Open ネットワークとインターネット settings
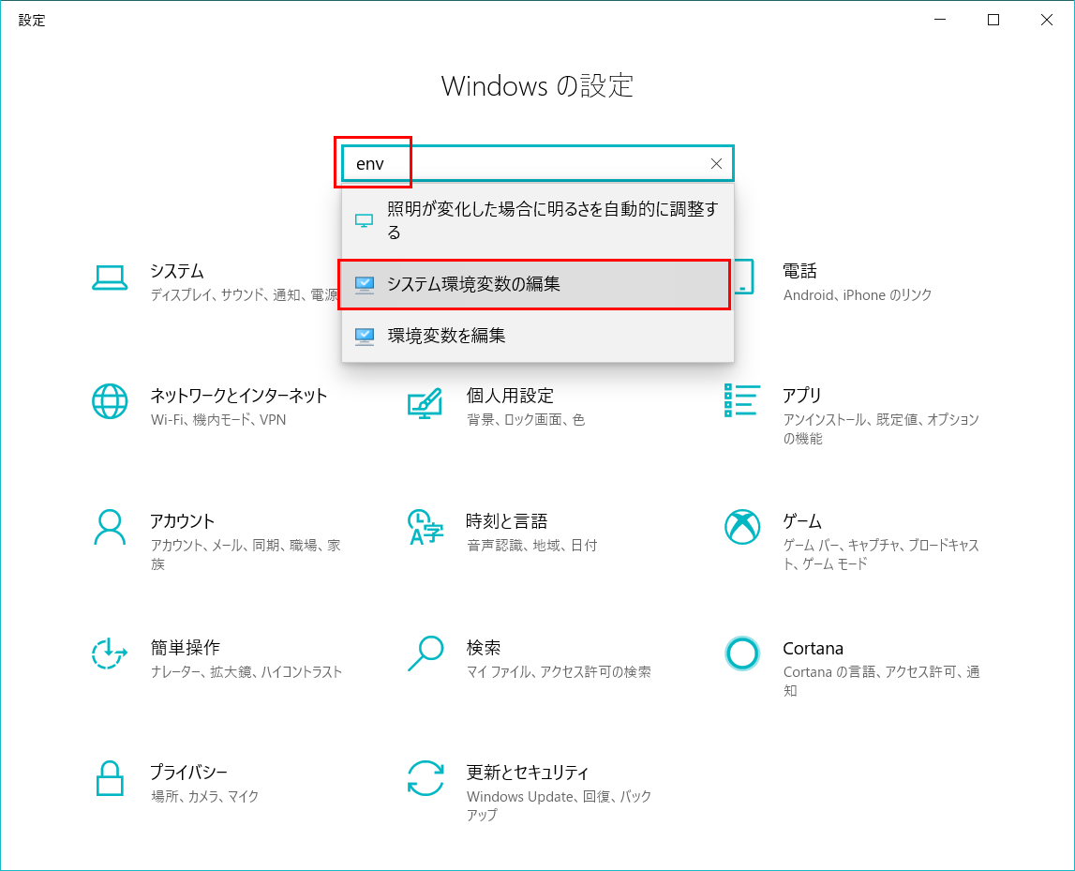The image size is (1075, 871). pos(239,396)
